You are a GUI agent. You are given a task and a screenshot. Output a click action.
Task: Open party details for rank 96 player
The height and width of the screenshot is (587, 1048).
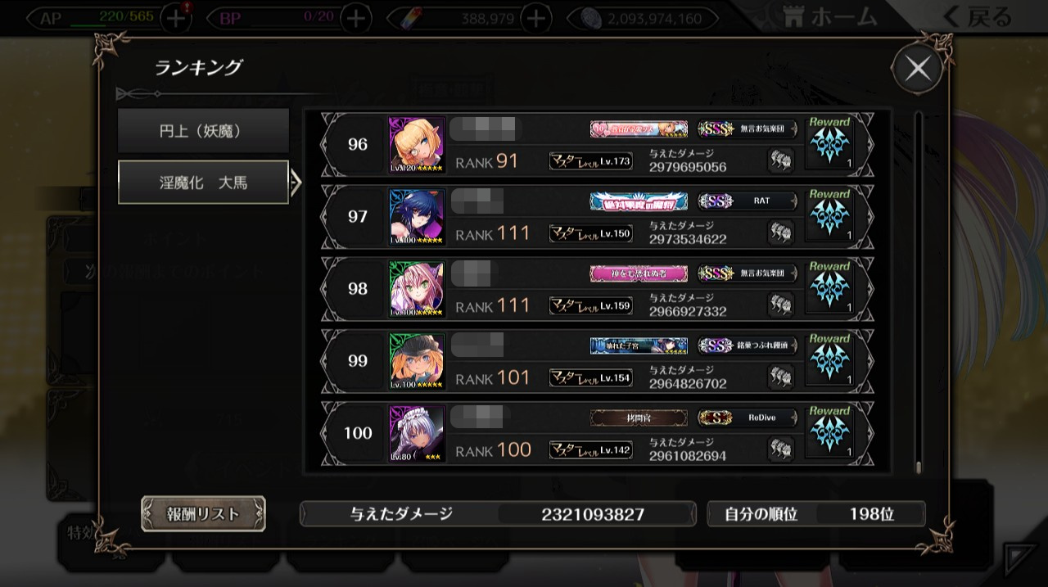781,160
